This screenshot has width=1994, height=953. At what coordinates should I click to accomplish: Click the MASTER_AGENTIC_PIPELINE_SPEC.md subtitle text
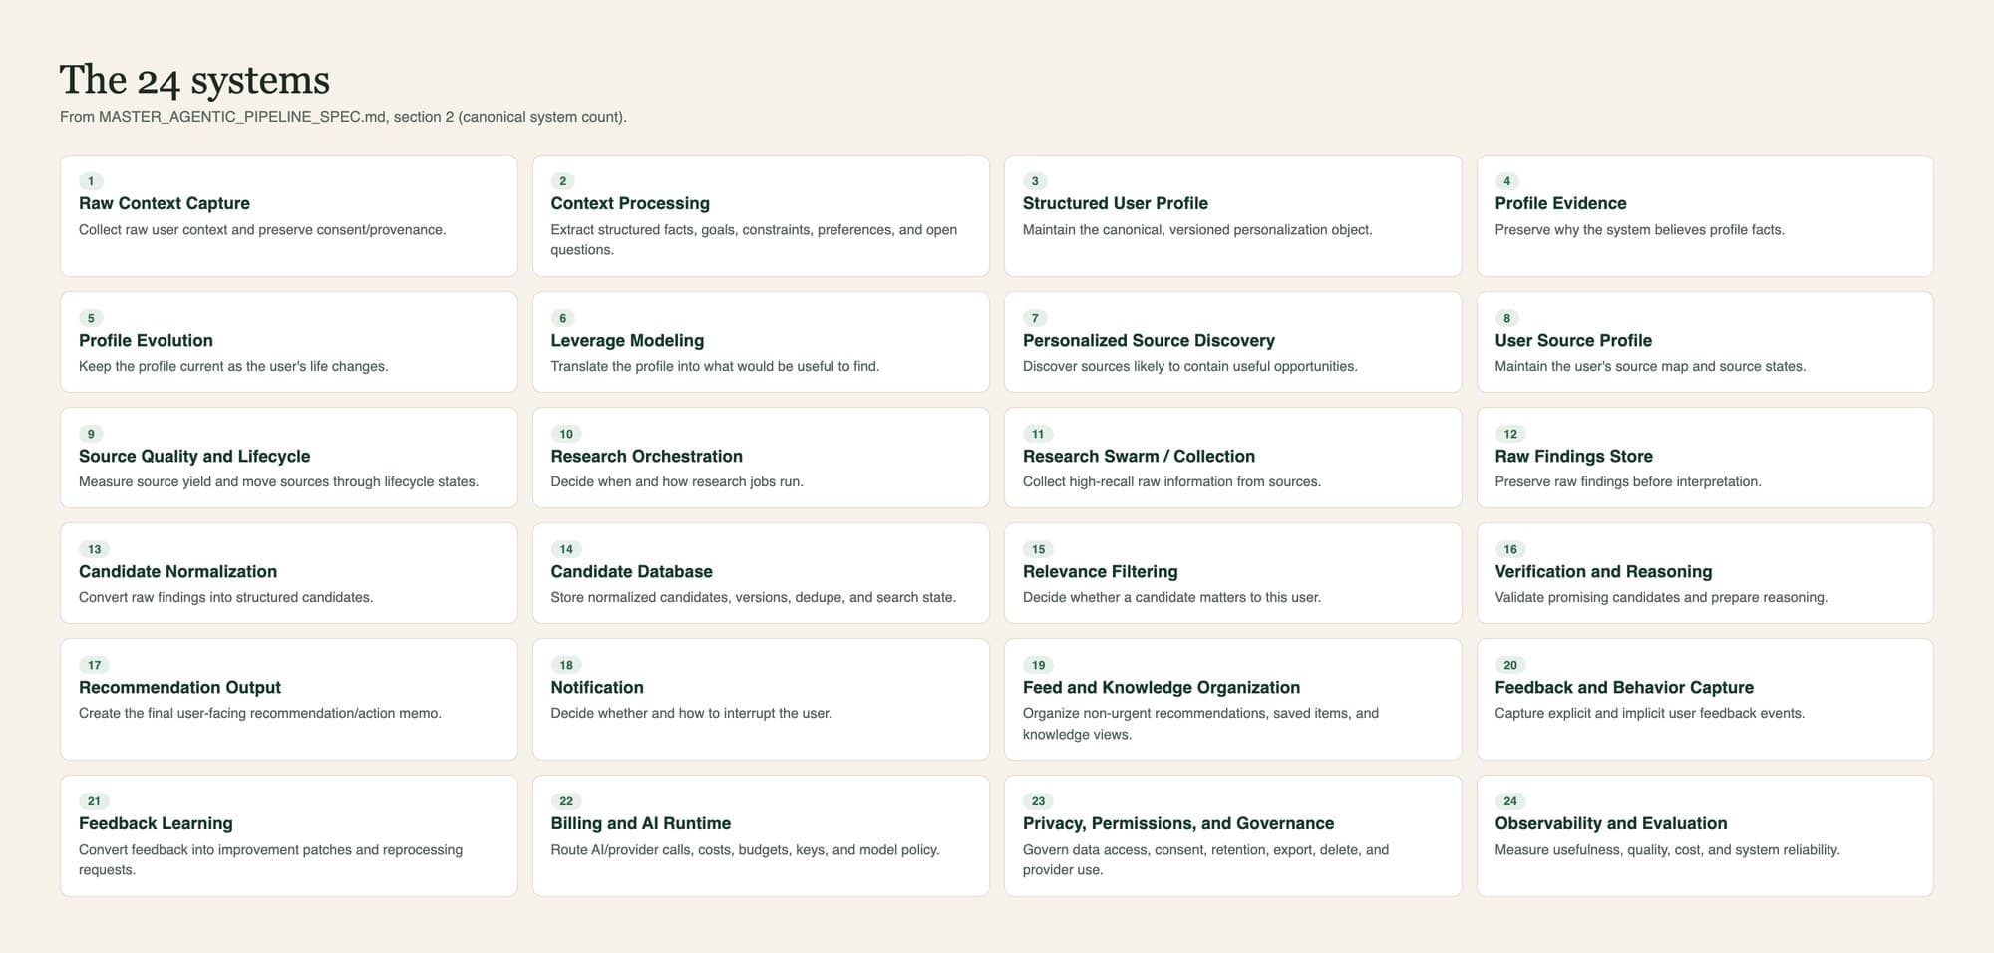[x=343, y=117]
